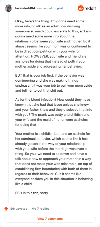Follow the blue "post" link

[60, 8]
